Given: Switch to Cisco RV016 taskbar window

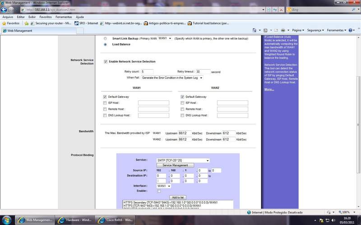Looking at the screenshot, I should [x=115, y=220].
